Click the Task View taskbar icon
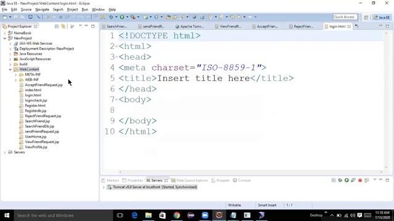 120,215
